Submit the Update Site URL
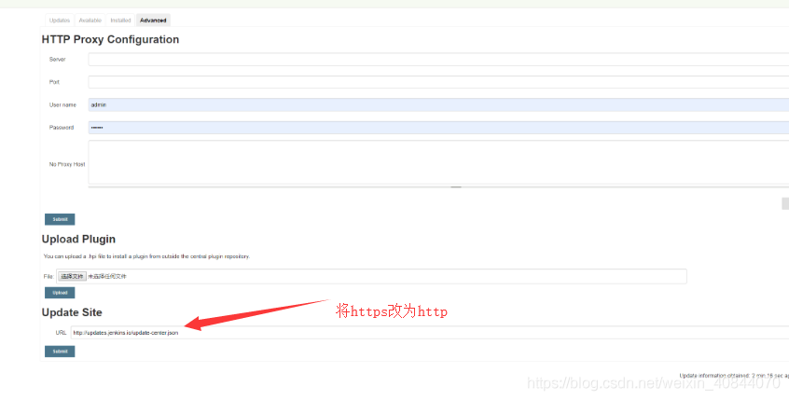789x400 pixels. 60,352
